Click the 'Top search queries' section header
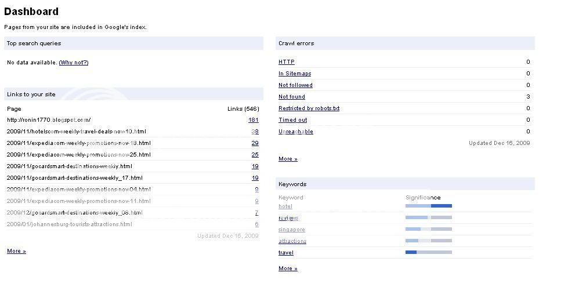Image resolution: width=568 pixels, height=287 pixels. tap(34, 43)
